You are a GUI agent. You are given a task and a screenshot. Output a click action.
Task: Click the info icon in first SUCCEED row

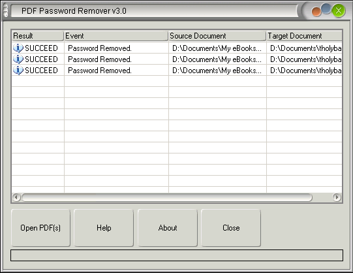(x=18, y=48)
